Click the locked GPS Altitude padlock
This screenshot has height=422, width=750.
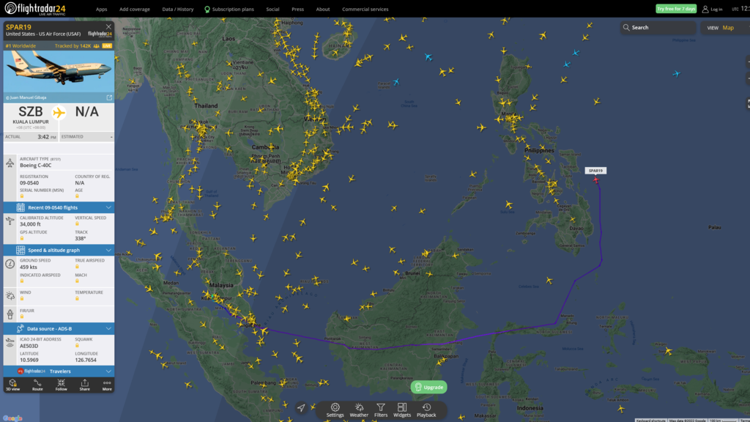(21, 238)
